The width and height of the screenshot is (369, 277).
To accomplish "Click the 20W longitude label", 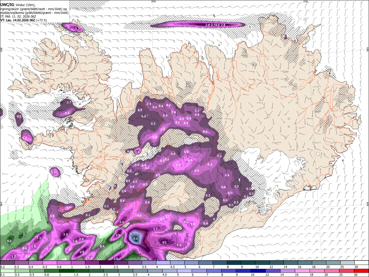I will [x=153, y=1].
